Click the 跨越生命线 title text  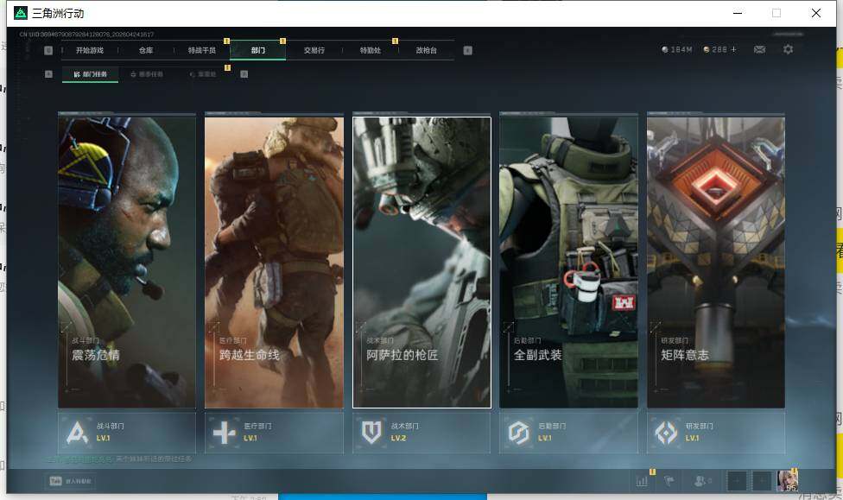250,355
